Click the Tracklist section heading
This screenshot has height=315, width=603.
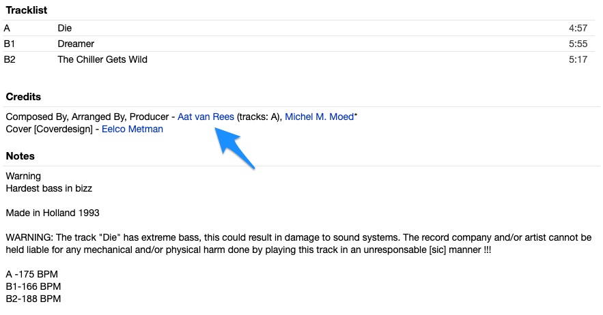[27, 10]
